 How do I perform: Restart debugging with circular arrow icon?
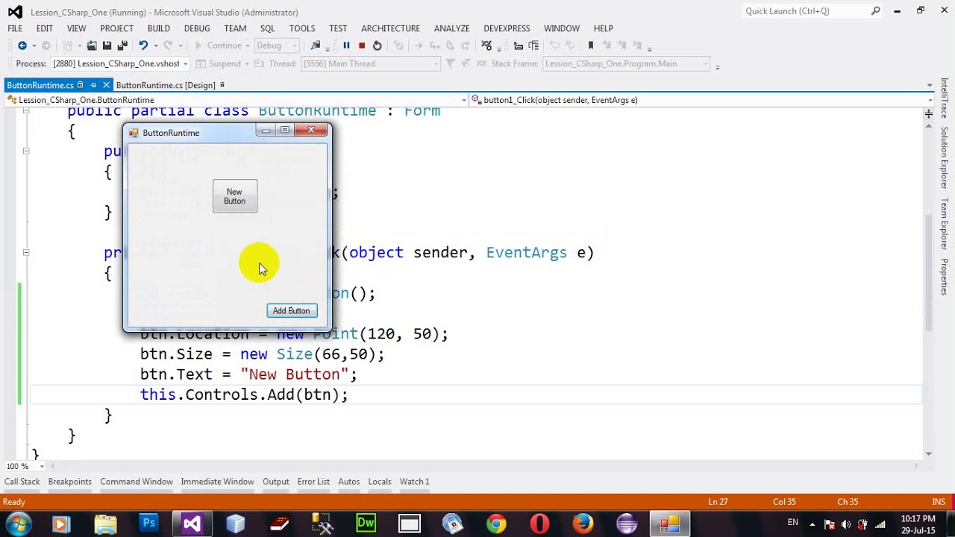tap(378, 45)
